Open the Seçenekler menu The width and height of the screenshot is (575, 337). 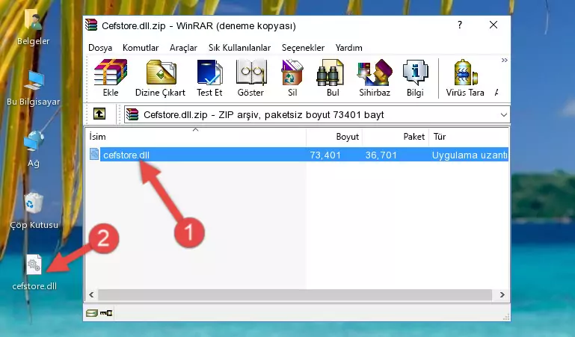point(303,48)
